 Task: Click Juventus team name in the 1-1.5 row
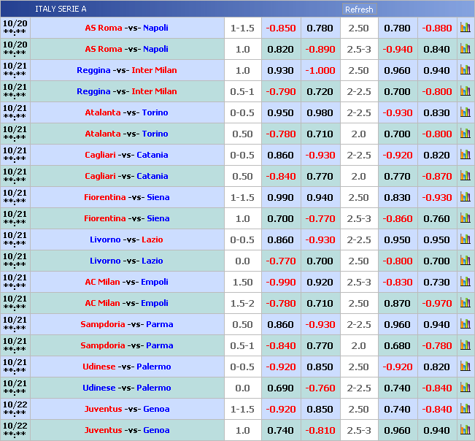point(101,410)
